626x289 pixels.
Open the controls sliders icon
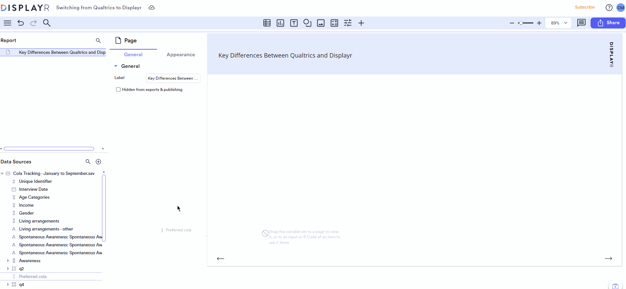coord(348,23)
